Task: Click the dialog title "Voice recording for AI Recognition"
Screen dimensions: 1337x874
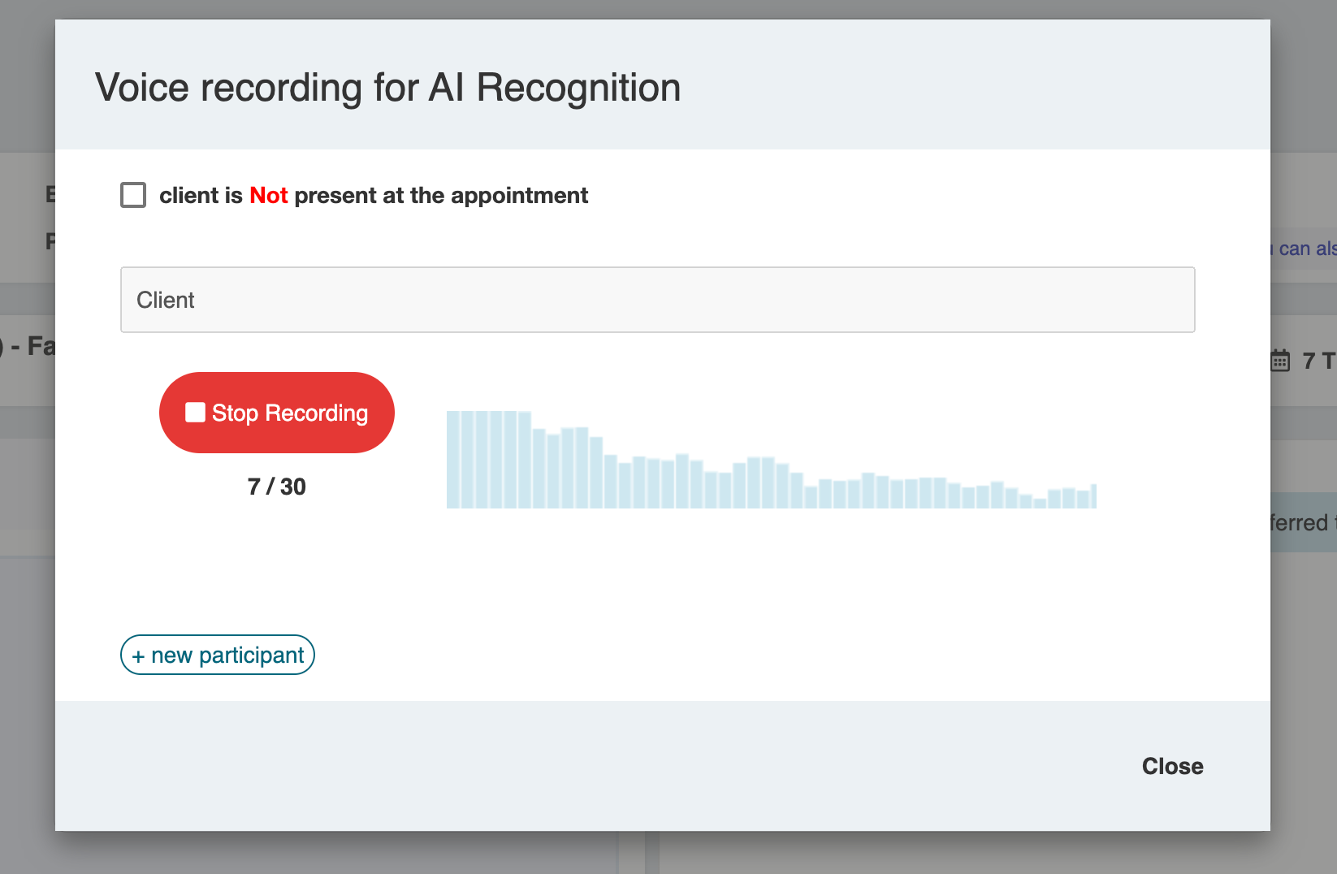Action: pyautogui.click(x=387, y=88)
